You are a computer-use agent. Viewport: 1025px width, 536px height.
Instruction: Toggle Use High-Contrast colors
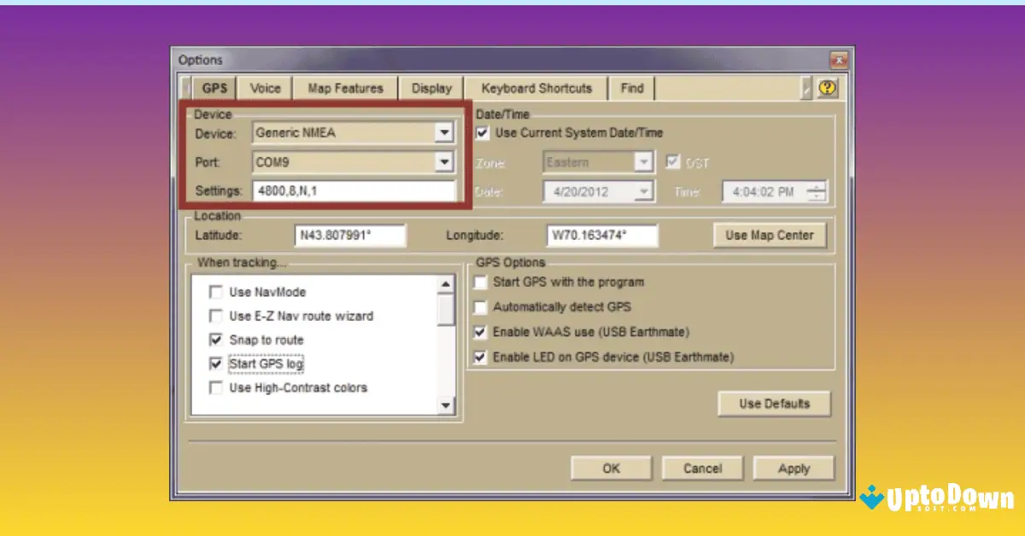click(x=215, y=387)
